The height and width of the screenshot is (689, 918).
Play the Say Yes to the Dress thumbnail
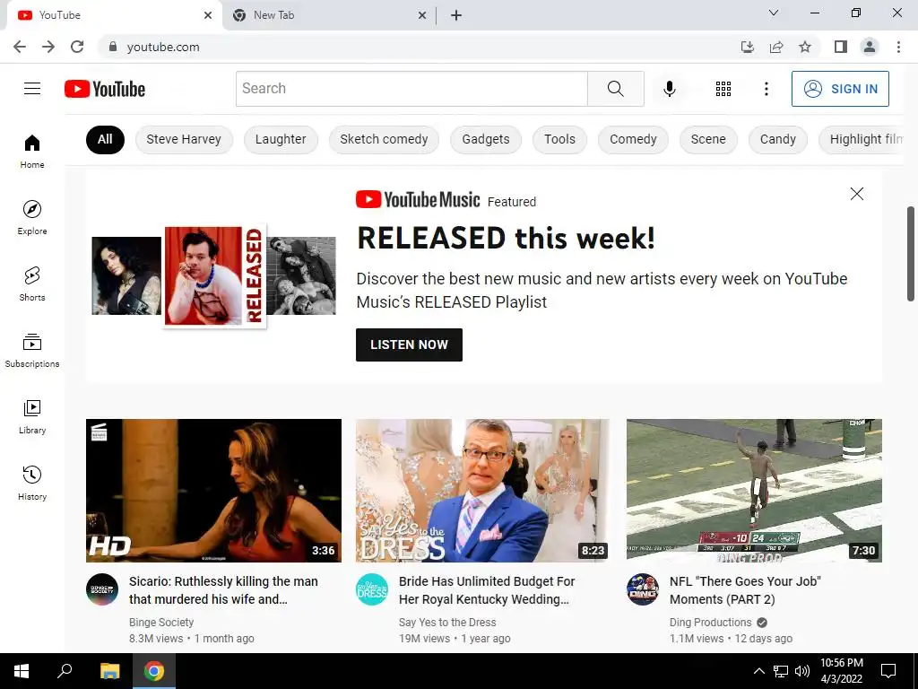click(x=483, y=491)
